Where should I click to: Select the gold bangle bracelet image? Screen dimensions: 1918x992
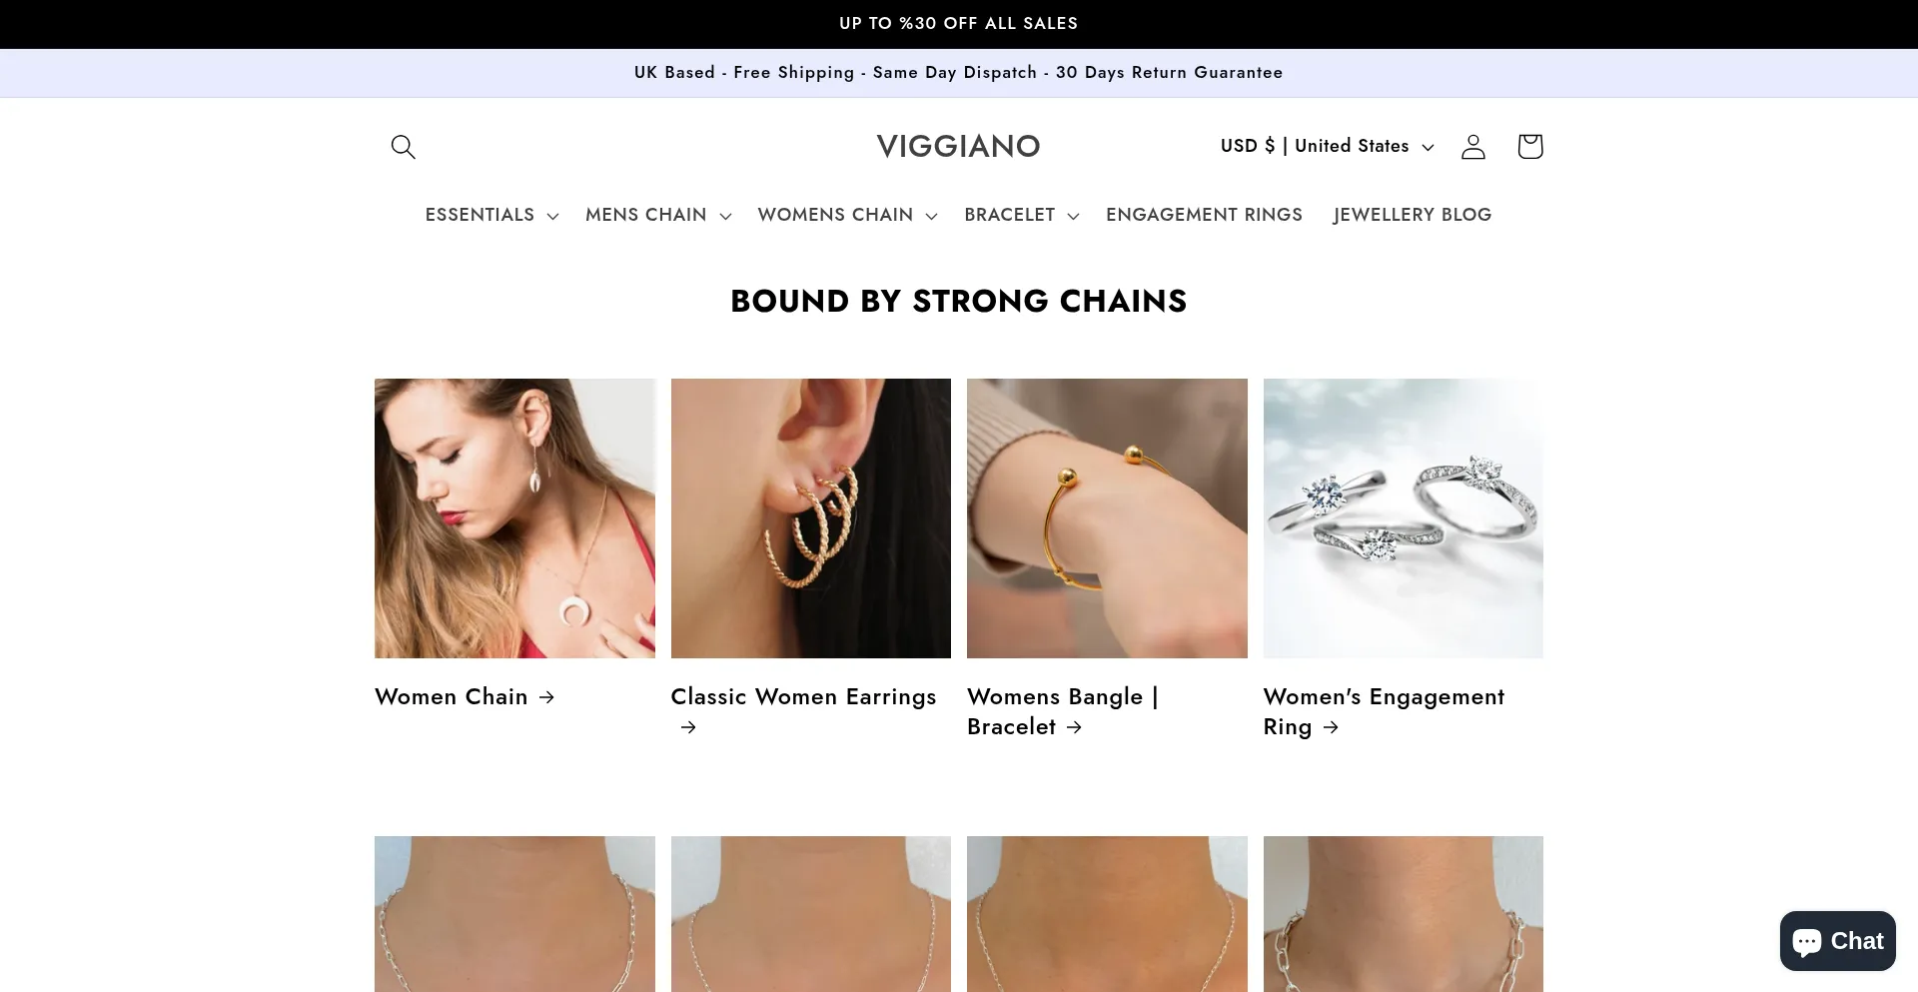1107,518
